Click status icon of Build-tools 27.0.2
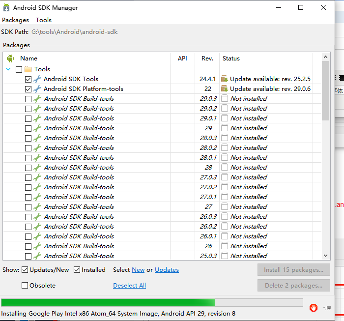The height and width of the screenshot is (321, 344). pos(225,187)
